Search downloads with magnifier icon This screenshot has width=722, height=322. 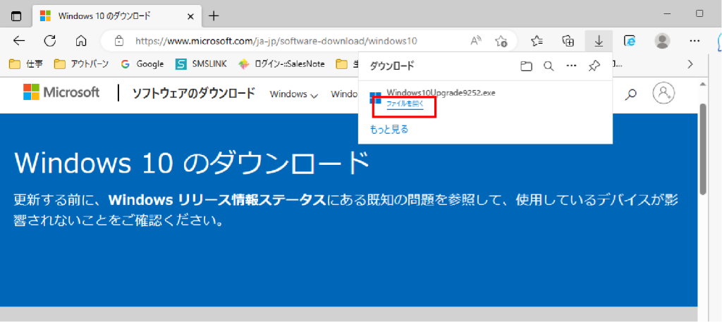coord(549,66)
